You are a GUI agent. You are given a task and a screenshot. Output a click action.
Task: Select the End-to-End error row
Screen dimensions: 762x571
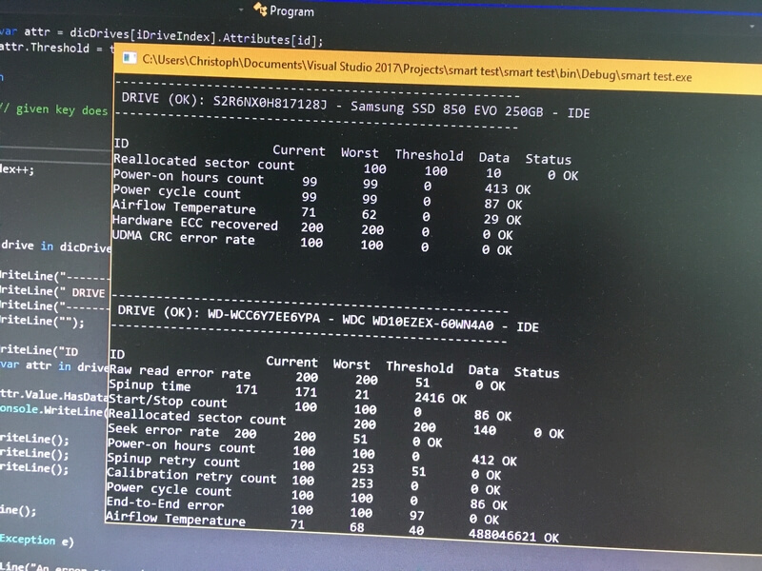coord(166,504)
